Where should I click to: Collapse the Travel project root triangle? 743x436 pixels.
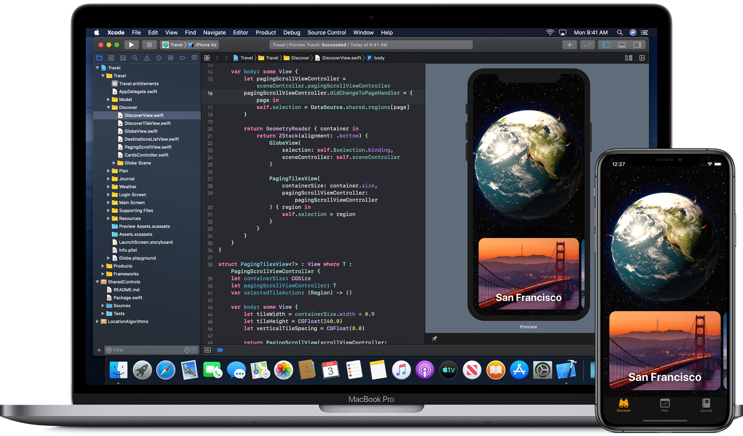coord(97,68)
